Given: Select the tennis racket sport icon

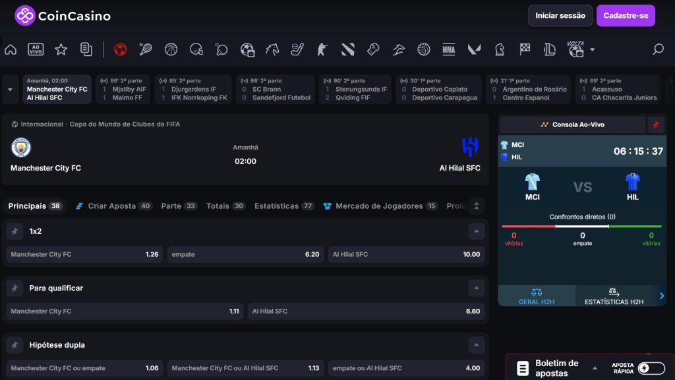Looking at the screenshot, I should [146, 50].
